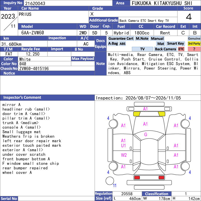The height and width of the screenshot is (201, 201).
Task: Toggle the Smart Key equipment tag
Action: pyautogui.click(x=176, y=44)
